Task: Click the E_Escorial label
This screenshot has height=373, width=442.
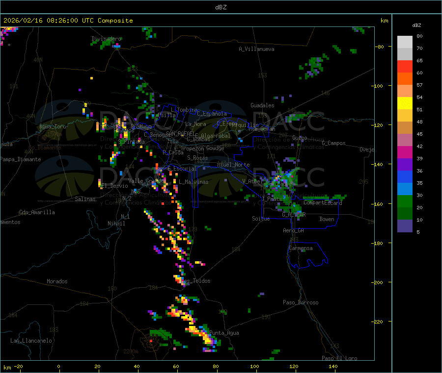Action: (182, 169)
